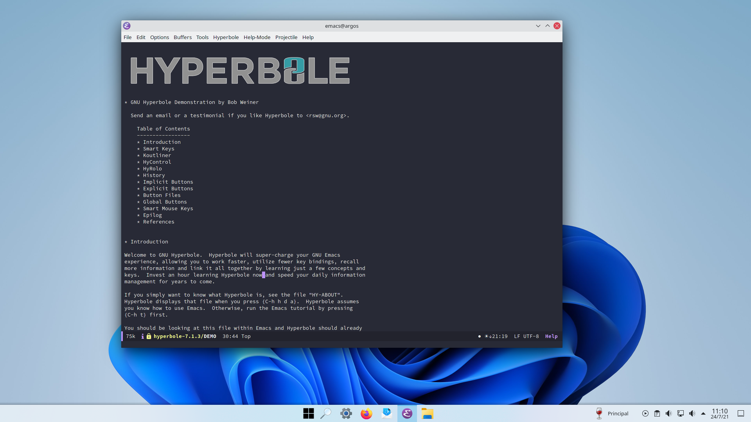Jump to Epilog contents entry
Screen dimensions: 751x422
(x=152, y=215)
